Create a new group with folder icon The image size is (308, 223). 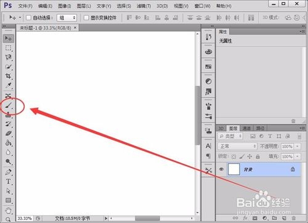click(274, 218)
